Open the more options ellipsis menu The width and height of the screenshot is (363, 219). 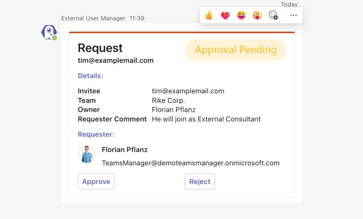coord(294,15)
